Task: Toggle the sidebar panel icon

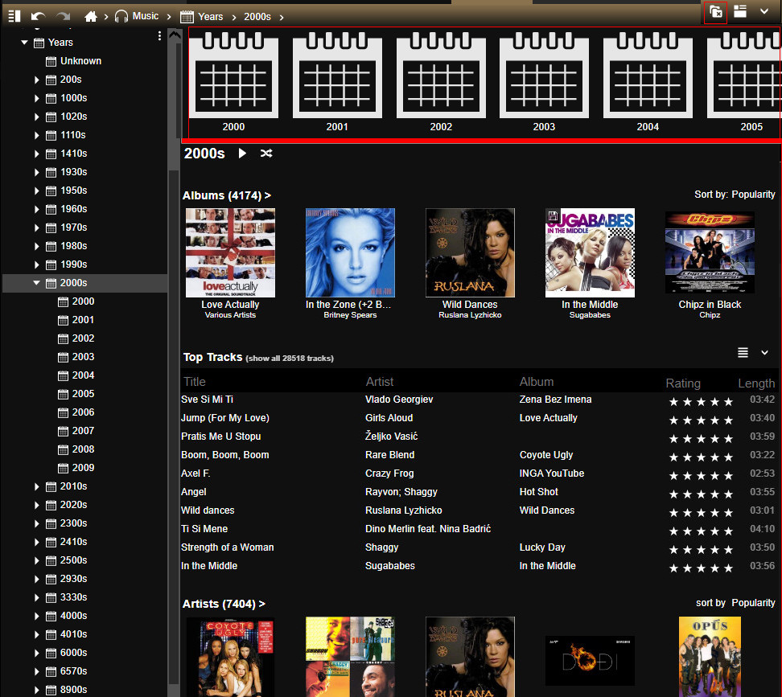Action: [14, 16]
